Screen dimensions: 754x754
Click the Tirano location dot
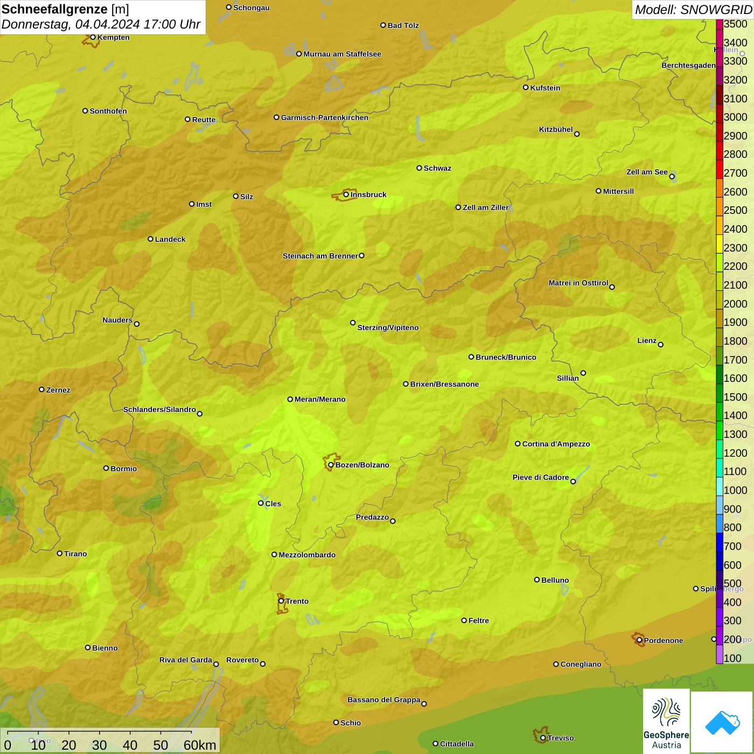click(60, 553)
